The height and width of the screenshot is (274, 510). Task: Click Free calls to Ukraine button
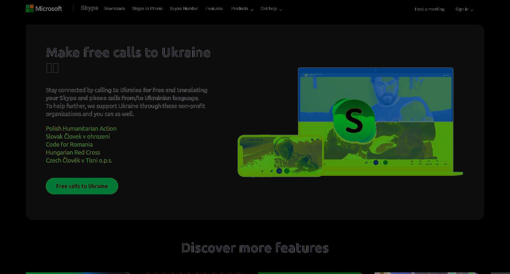(82, 186)
